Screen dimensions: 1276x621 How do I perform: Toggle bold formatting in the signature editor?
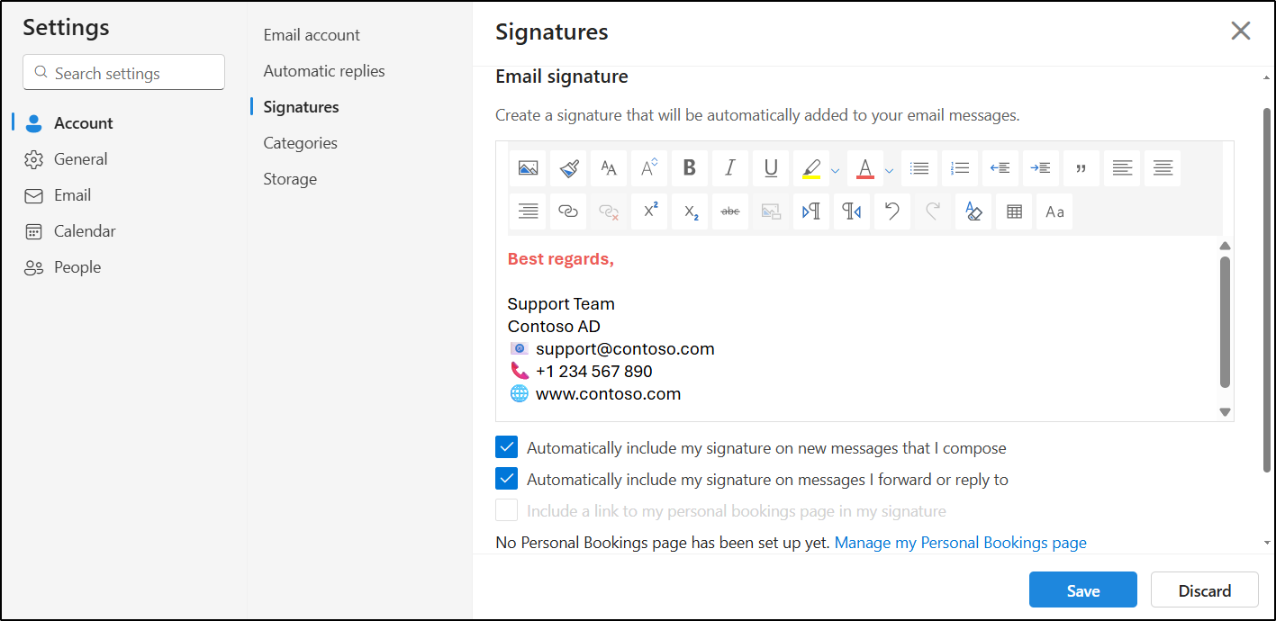(x=689, y=167)
